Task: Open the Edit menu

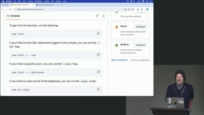Action: pos(19,1)
